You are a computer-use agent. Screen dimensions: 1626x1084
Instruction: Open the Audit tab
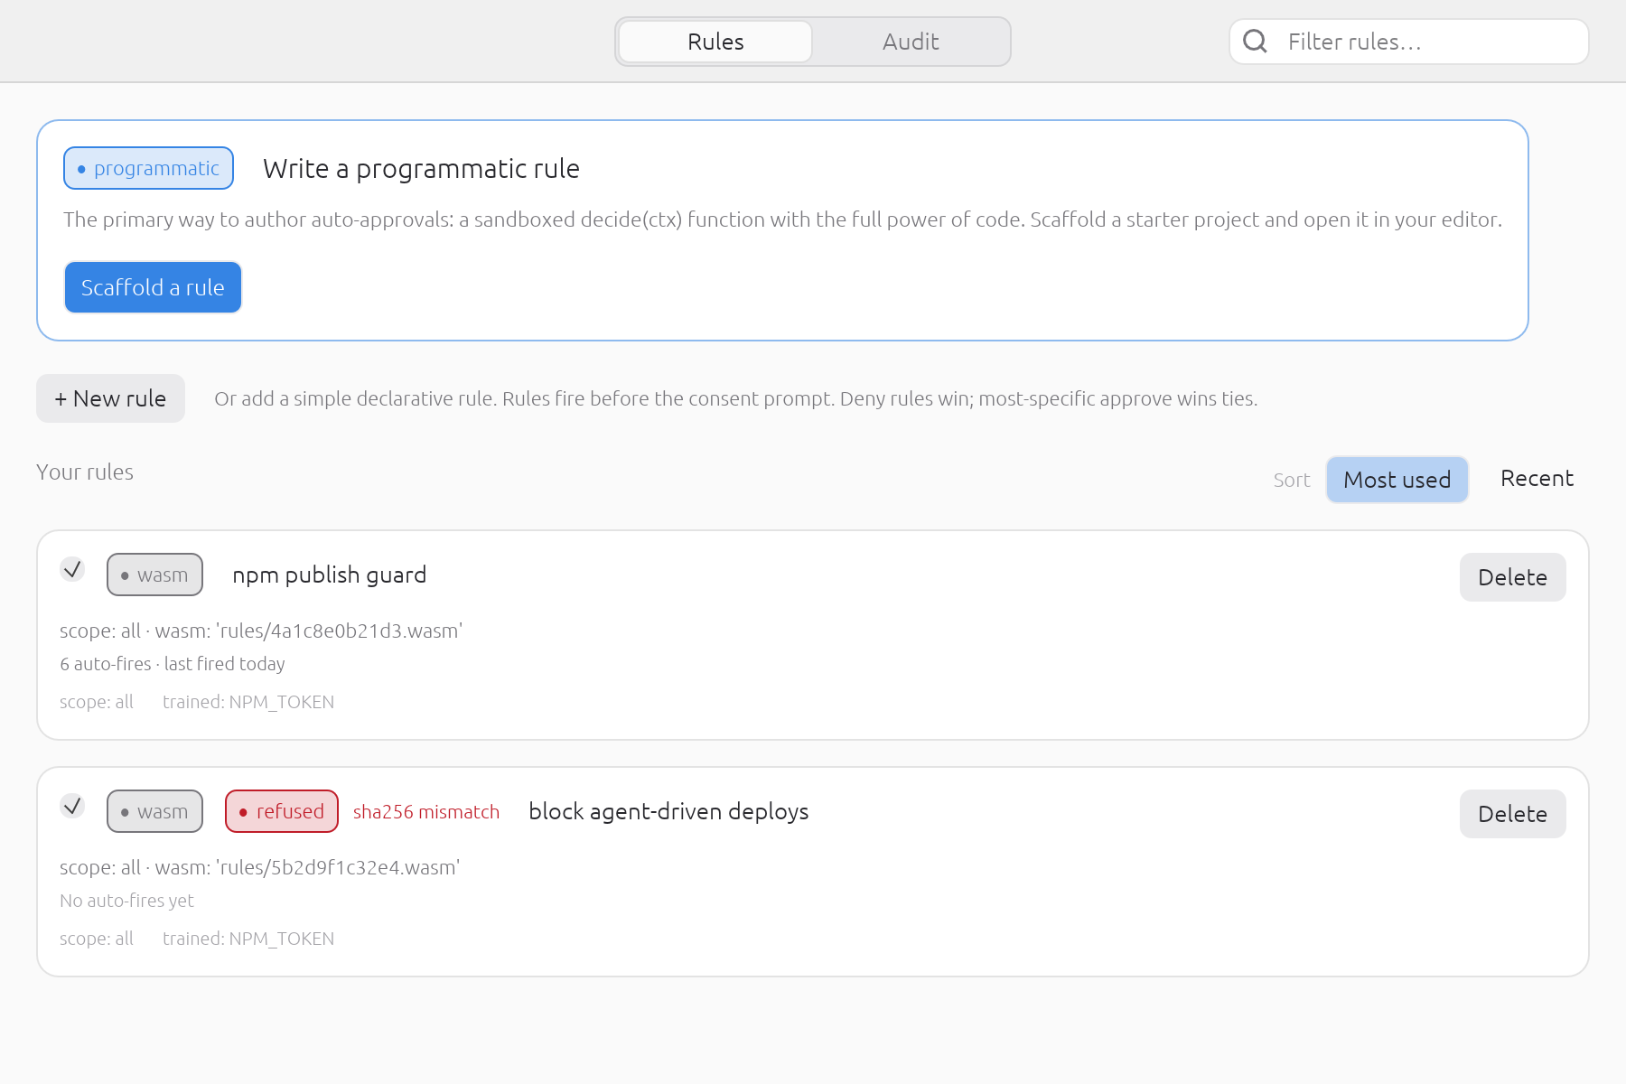[x=911, y=42]
